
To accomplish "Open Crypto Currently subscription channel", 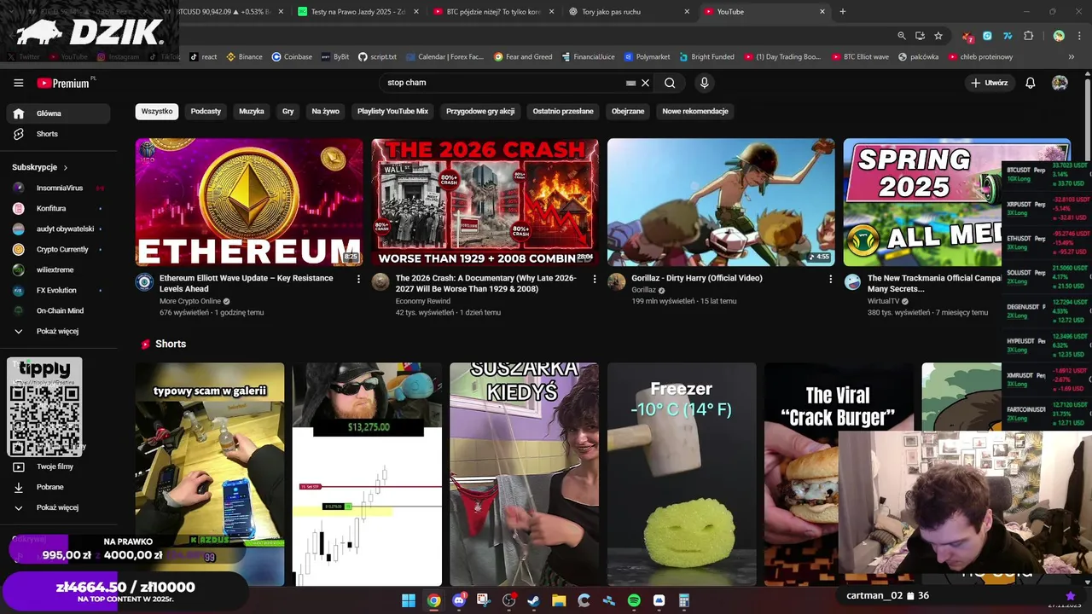I will pyautogui.click(x=58, y=249).
